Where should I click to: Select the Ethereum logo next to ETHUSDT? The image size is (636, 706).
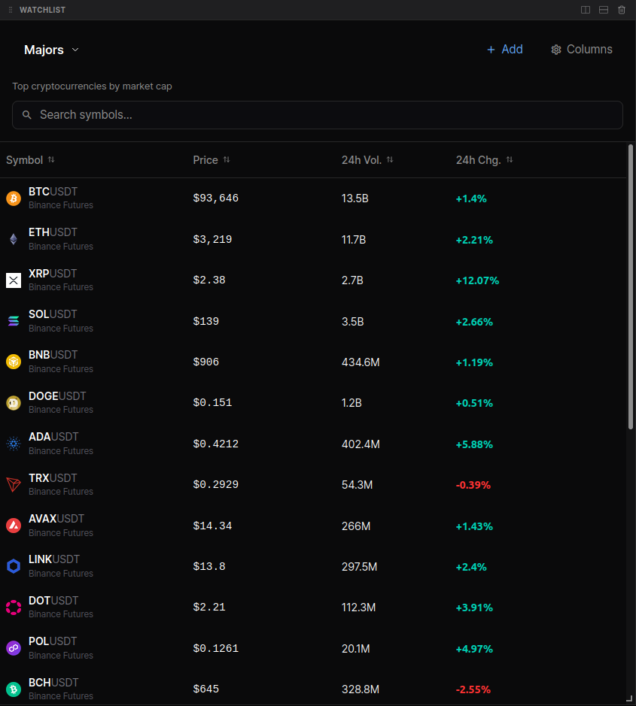13,239
